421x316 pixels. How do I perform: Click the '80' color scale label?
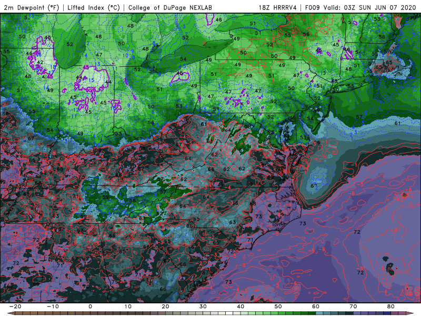pos(391,307)
